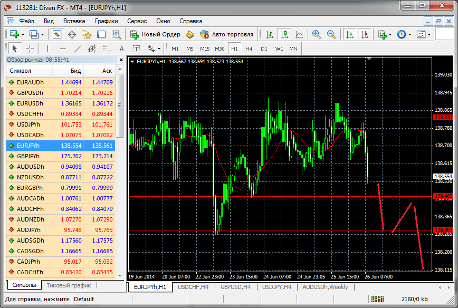Click the Новый Ордер button
Viewport: 458px width, 308px height.
(155, 34)
